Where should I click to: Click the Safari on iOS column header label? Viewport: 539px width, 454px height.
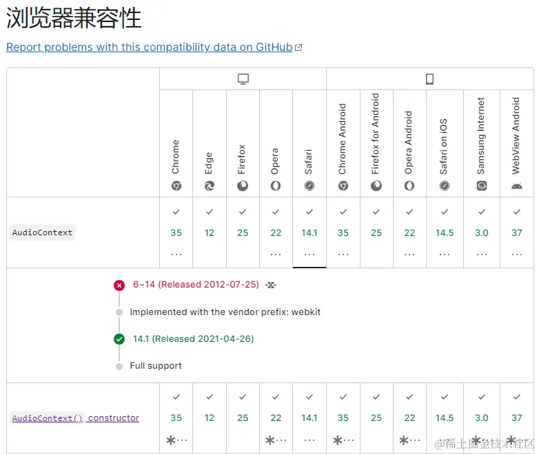pyautogui.click(x=444, y=147)
